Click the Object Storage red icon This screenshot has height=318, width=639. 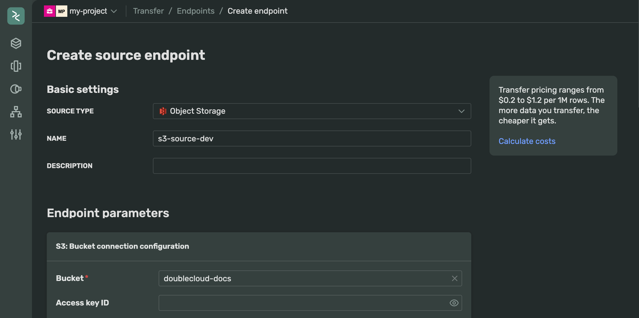coord(163,111)
